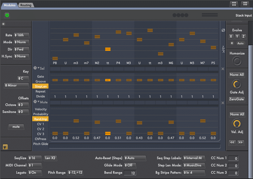Open the Dir dropdown showing Fwd
The image size is (253, 179).
click(21, 49)
